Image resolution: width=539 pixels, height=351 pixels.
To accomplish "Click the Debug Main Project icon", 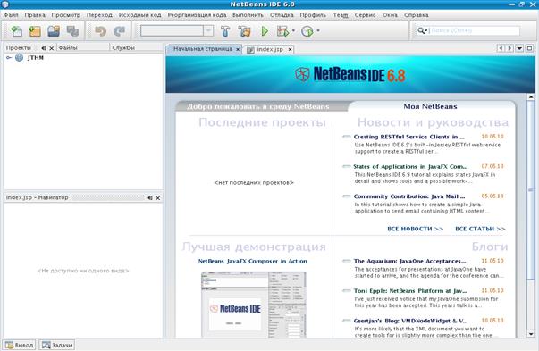I will [x=282, y=31].
